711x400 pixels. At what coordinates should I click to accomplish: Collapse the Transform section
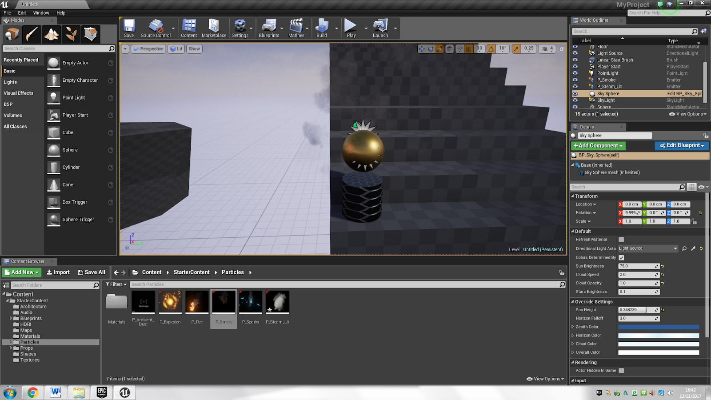(x=572, y=196)
